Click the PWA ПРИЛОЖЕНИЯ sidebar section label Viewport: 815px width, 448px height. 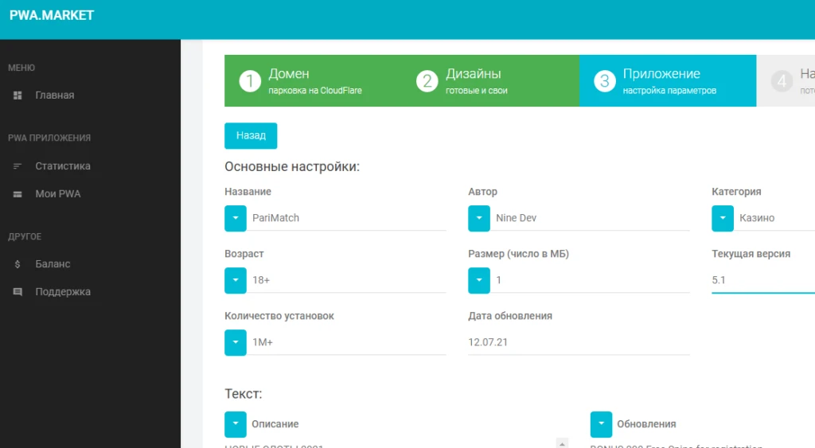click(49, 138)
